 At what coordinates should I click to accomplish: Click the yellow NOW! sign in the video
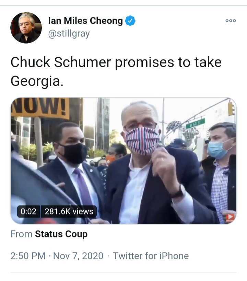tap(40, 108)
